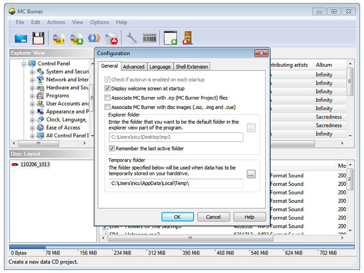Click the first Sacredness album cell
Image resolution: width=364 pixels, height=273 pixels.
click(x=329, y=117)
